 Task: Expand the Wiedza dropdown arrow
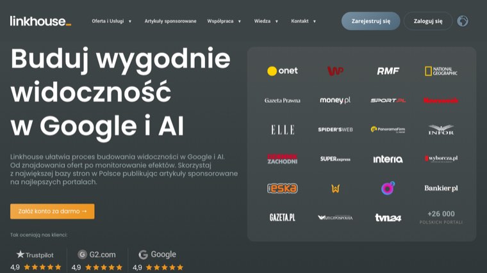coord(276,21)
